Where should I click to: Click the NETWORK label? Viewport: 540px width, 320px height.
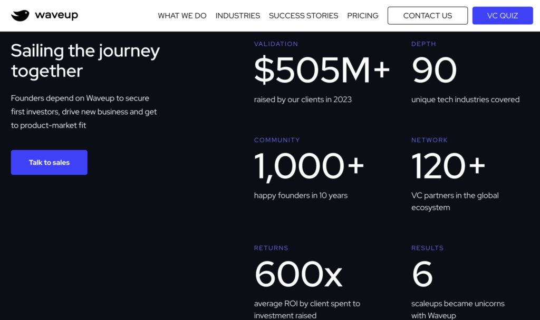[x=429, y=140]
